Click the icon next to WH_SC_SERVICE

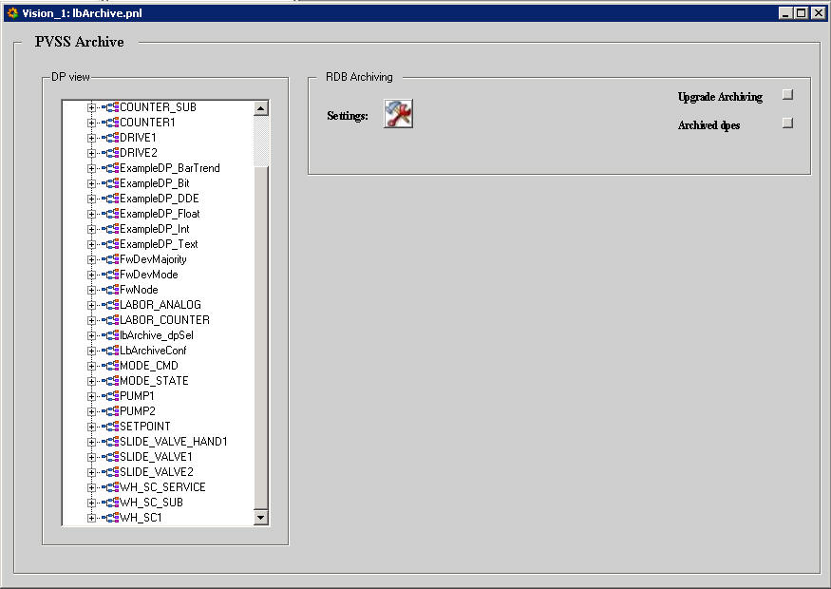(x=112, y=487)
